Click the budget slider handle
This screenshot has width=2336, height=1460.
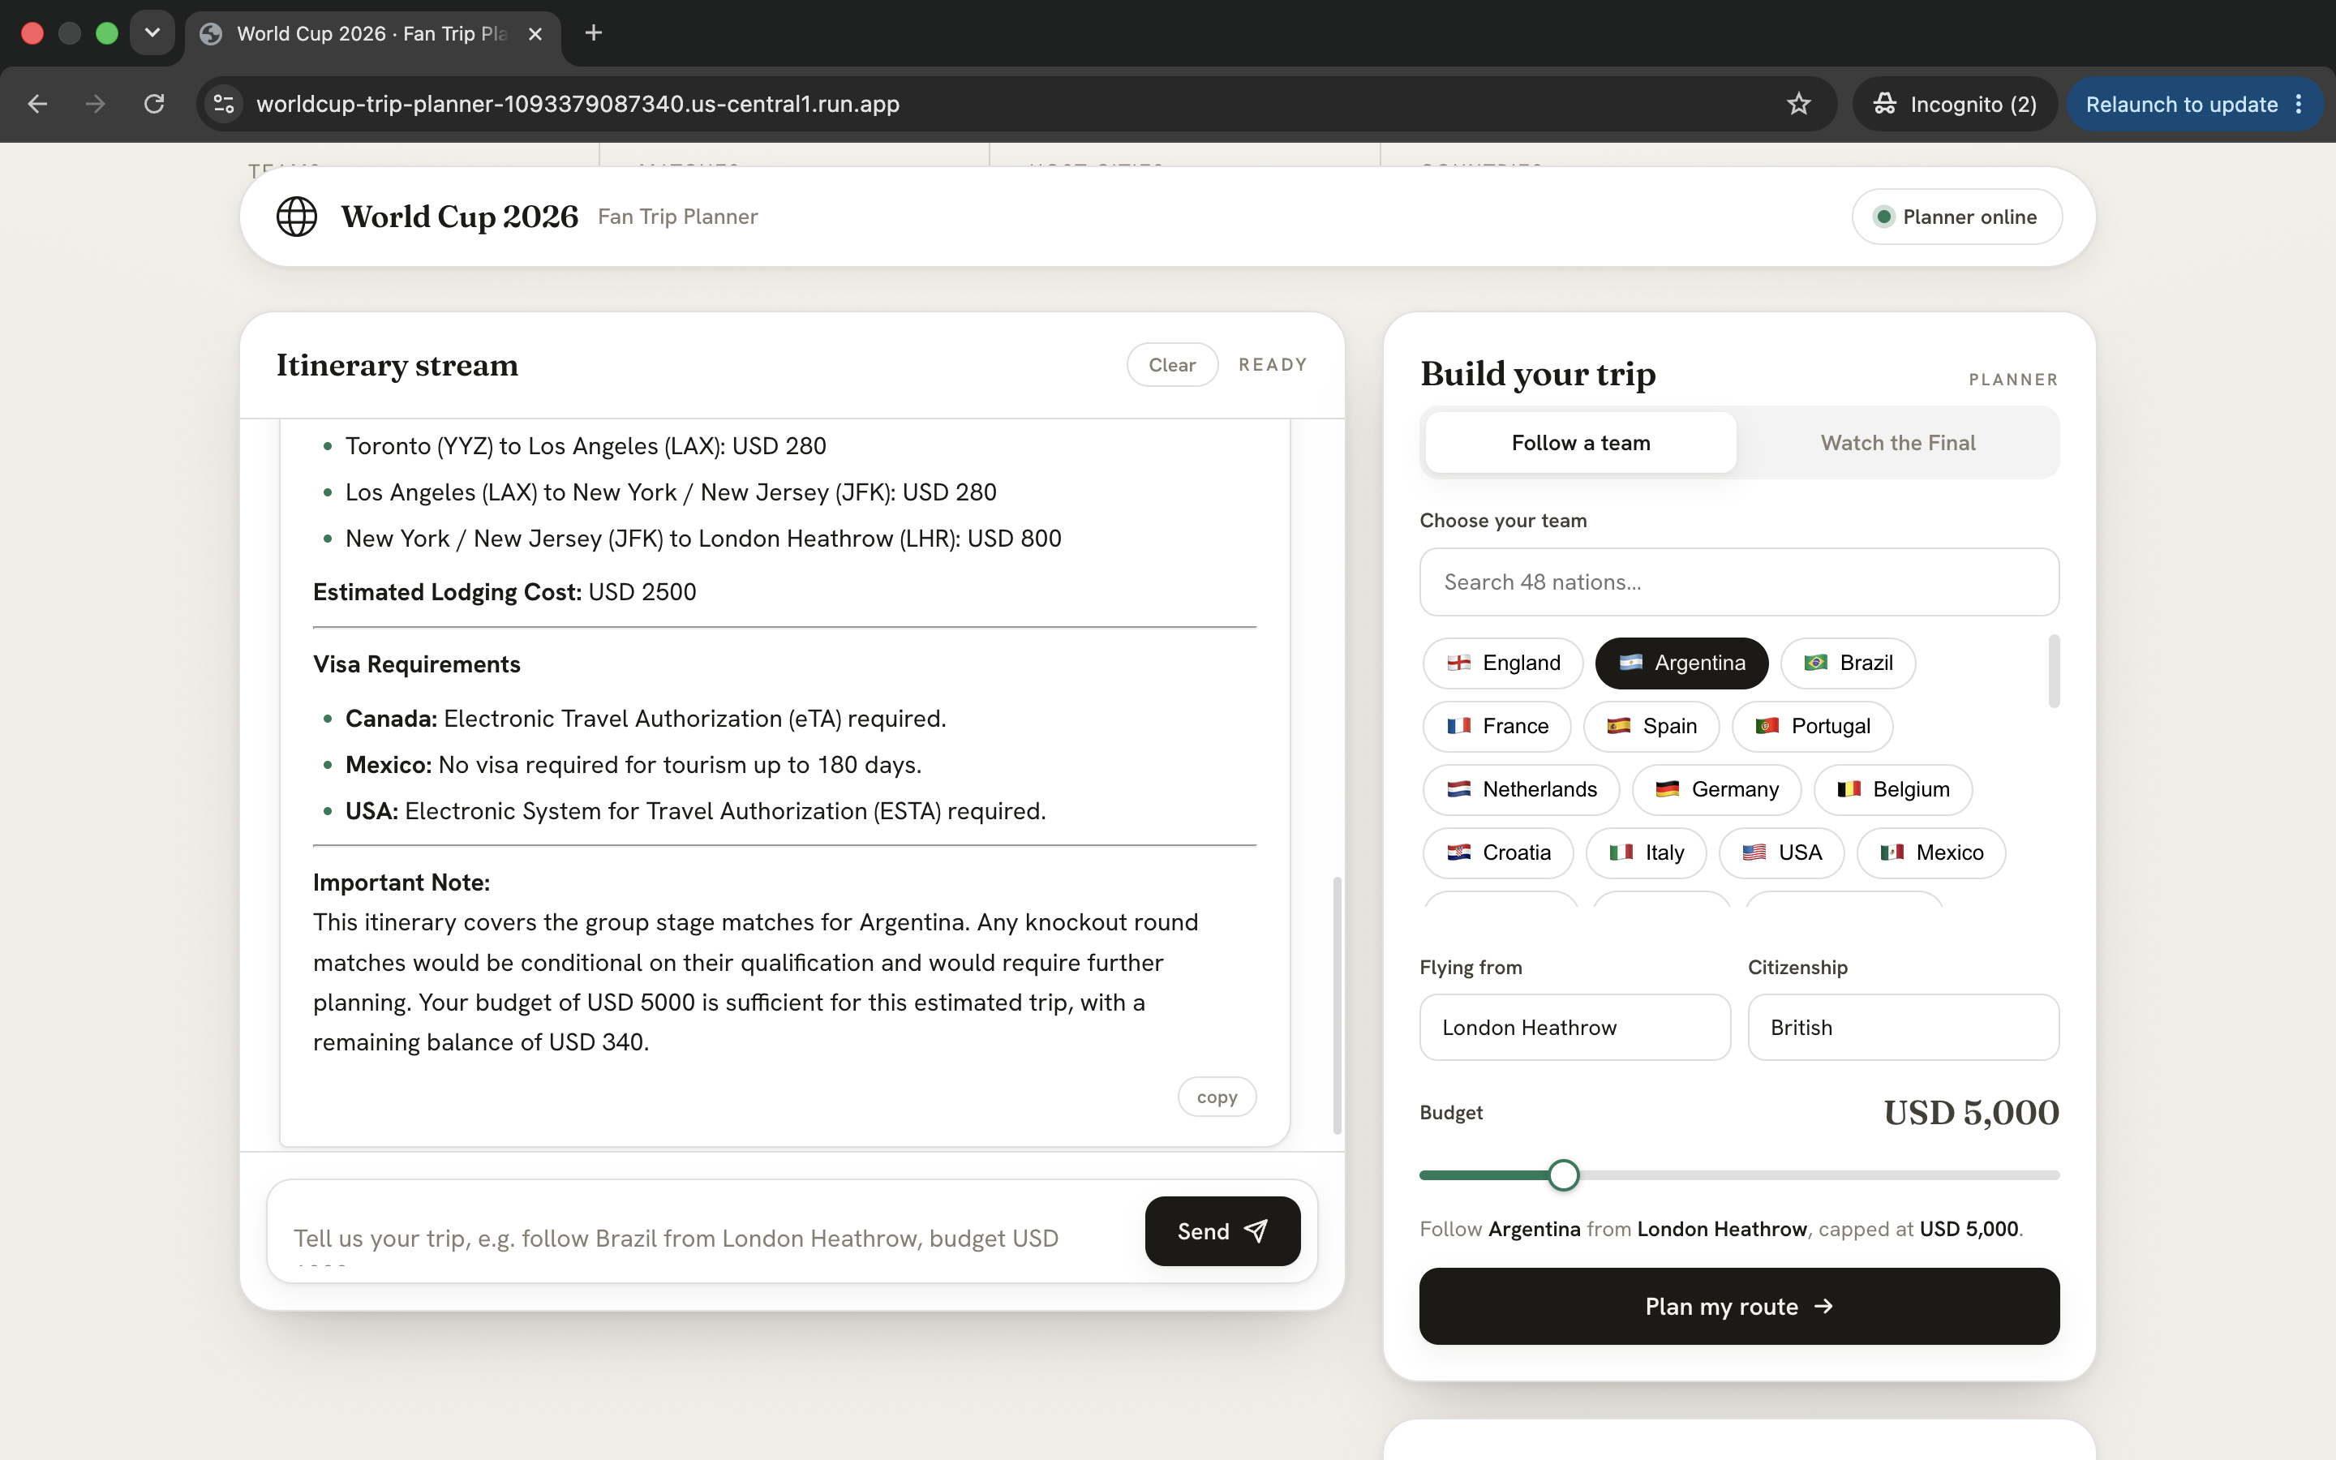tap(1563, 1175)
